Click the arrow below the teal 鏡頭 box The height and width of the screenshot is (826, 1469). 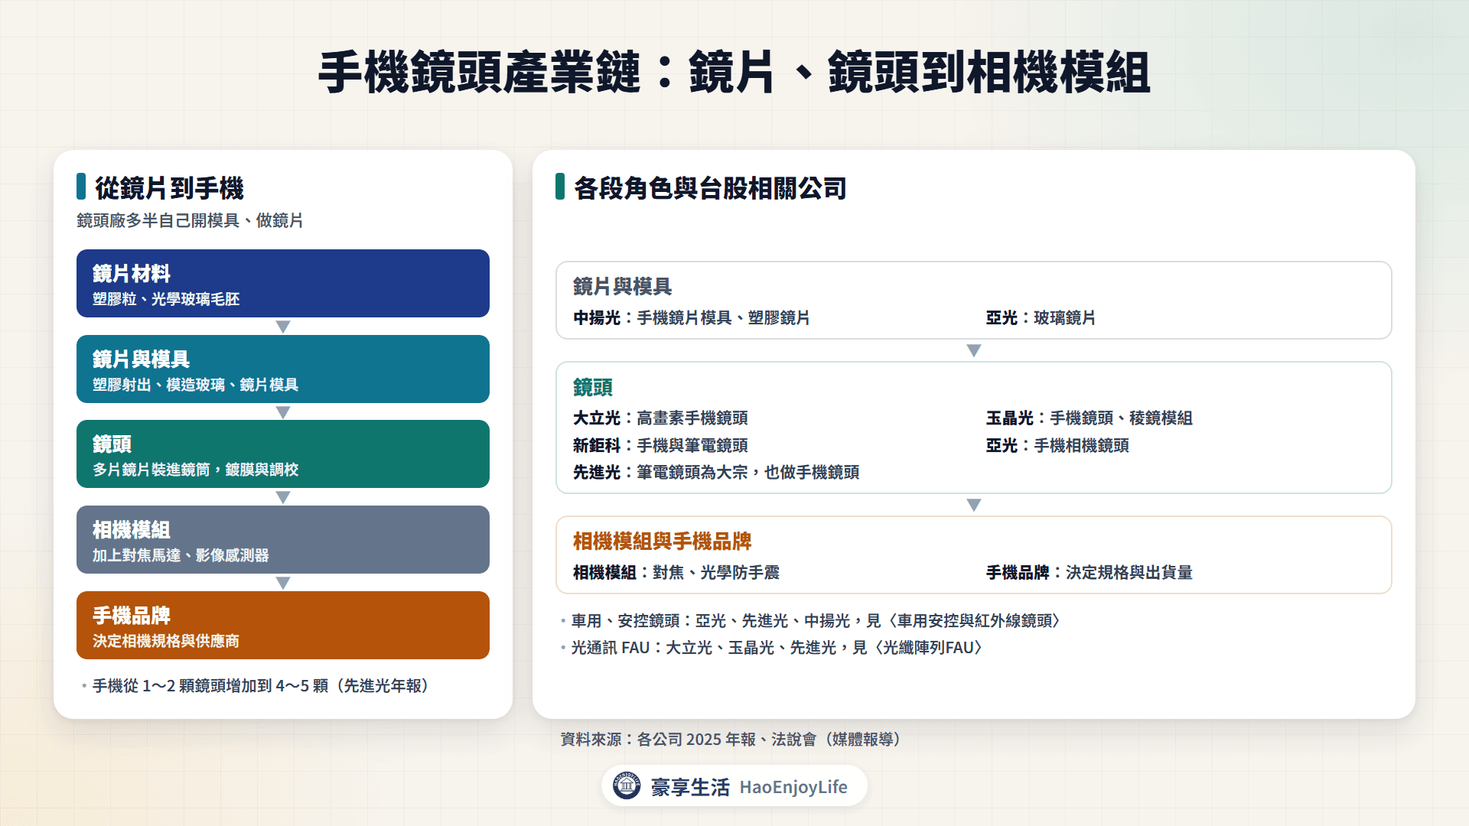tap(283, 497)
